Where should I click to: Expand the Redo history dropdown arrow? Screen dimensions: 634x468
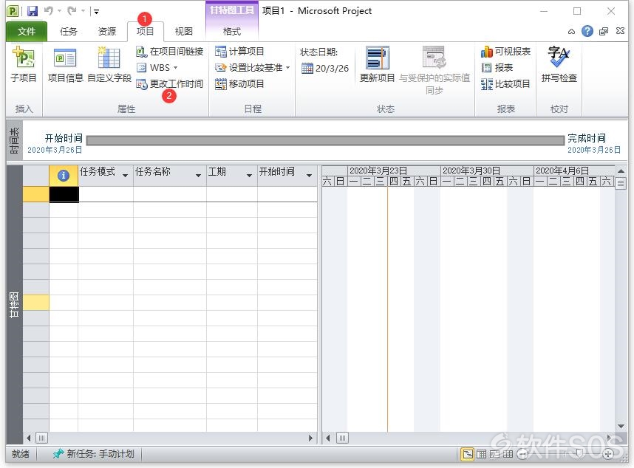(83, 11)
